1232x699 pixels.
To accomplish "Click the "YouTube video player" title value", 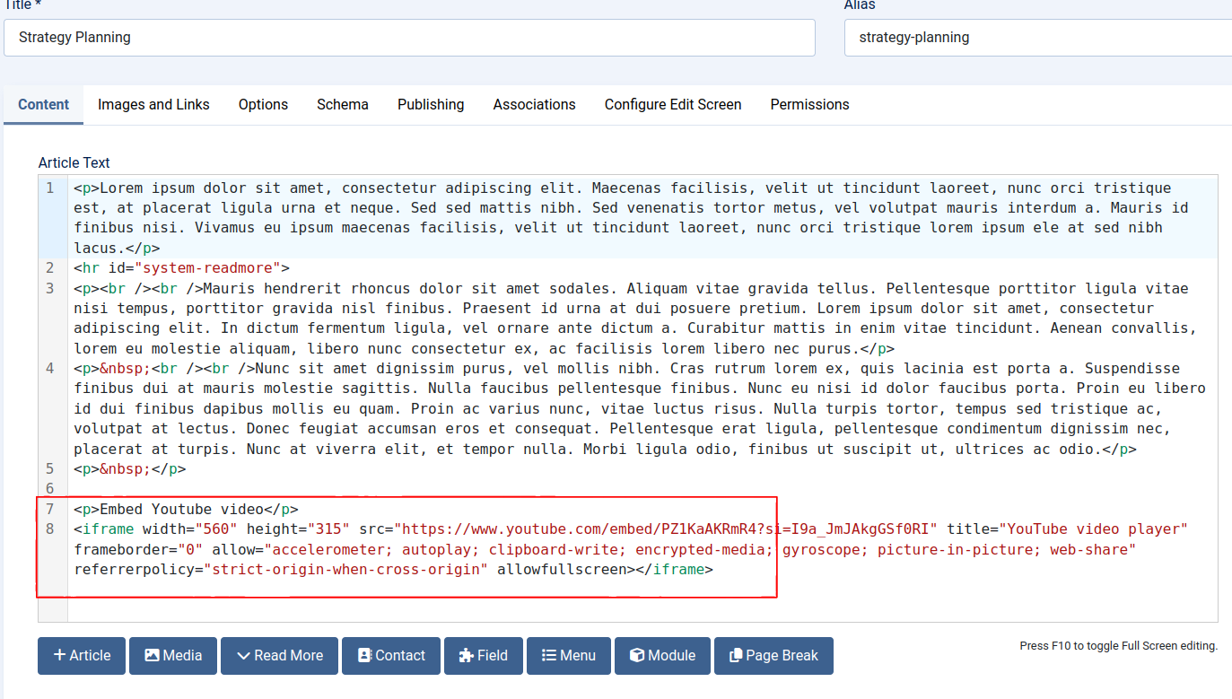I will (1094, 529).
